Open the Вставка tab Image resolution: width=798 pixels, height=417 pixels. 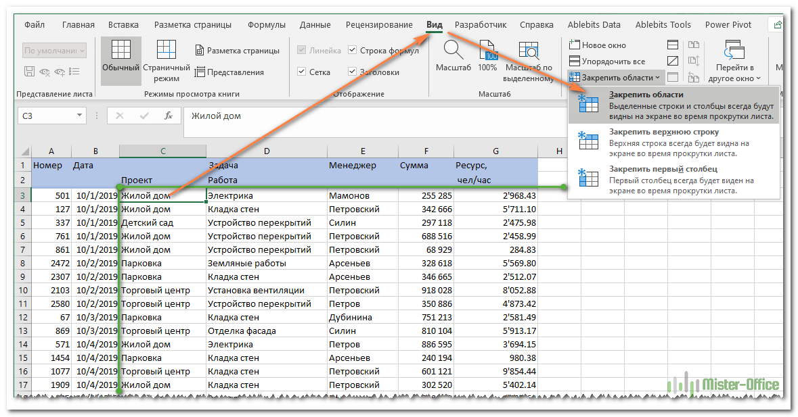123,24
